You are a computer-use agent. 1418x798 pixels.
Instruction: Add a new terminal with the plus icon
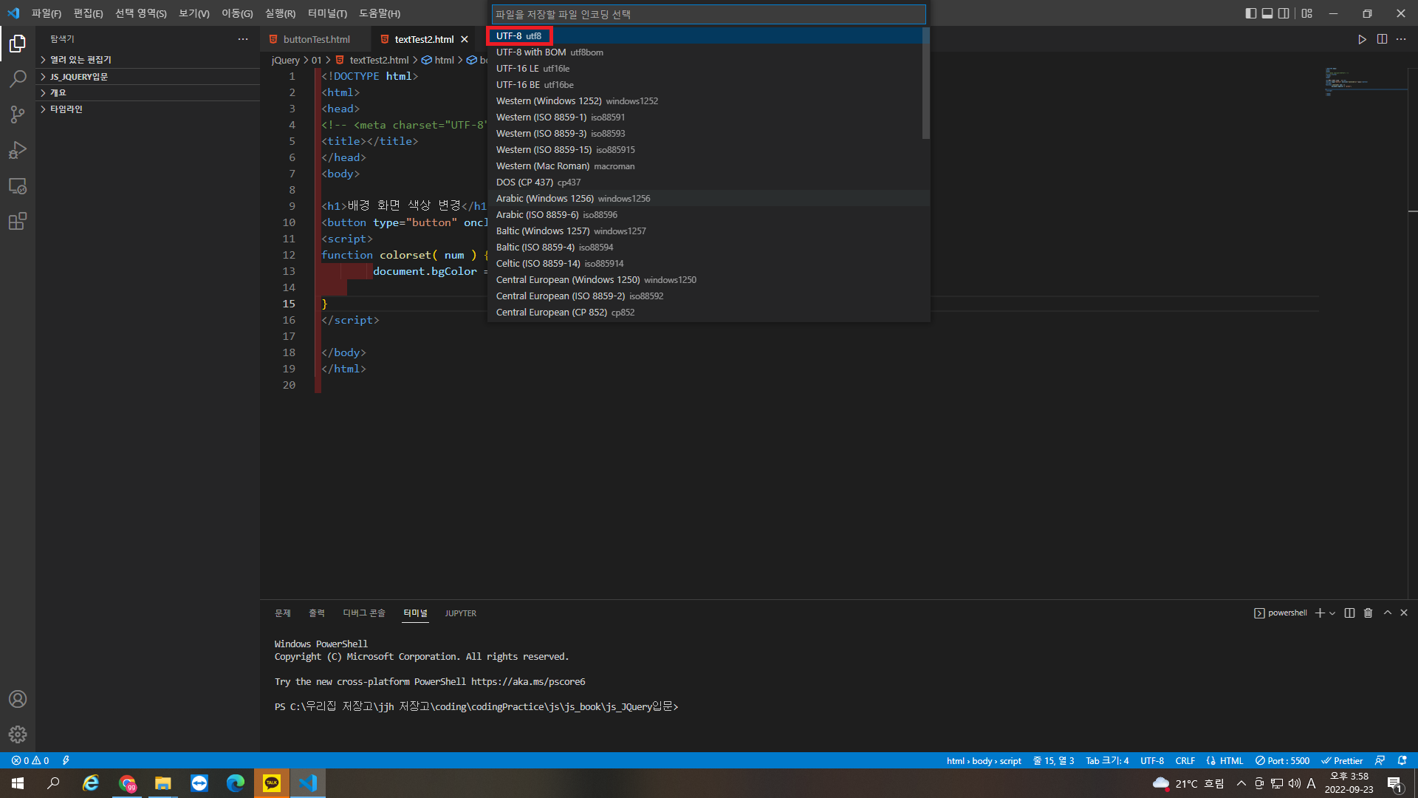click(1320, 613)
